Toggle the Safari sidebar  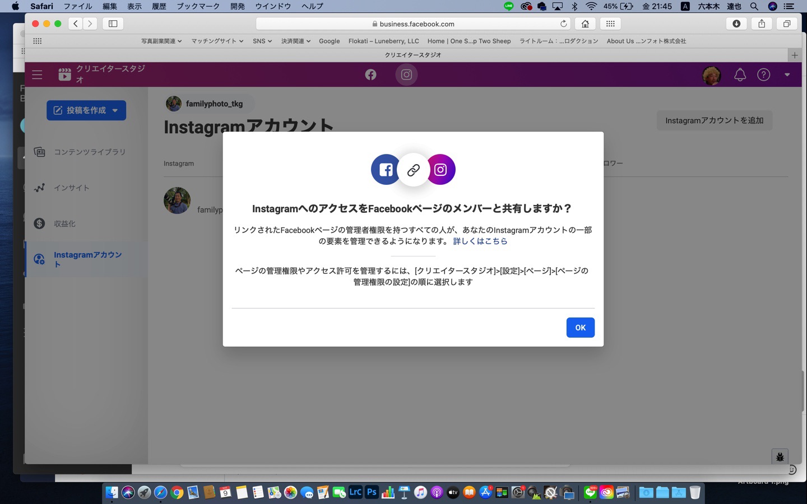(x=113, y=24)
